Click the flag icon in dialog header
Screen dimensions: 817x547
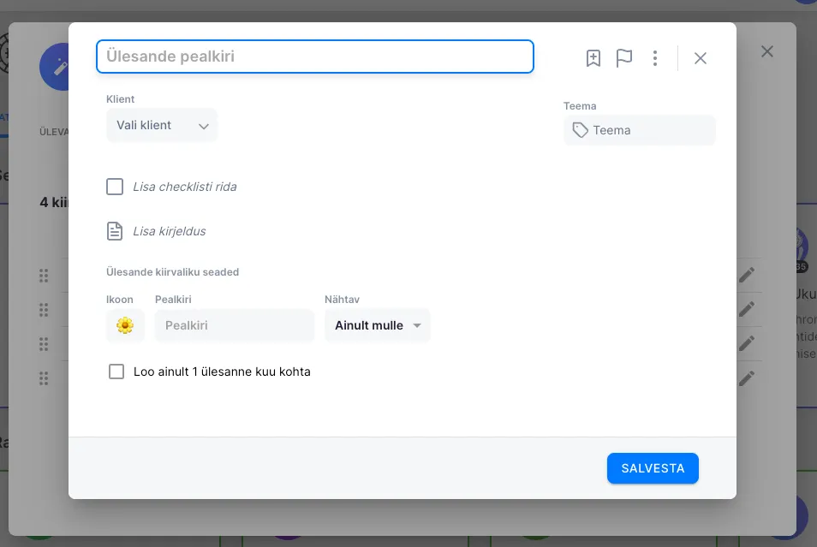click(624, 58)
